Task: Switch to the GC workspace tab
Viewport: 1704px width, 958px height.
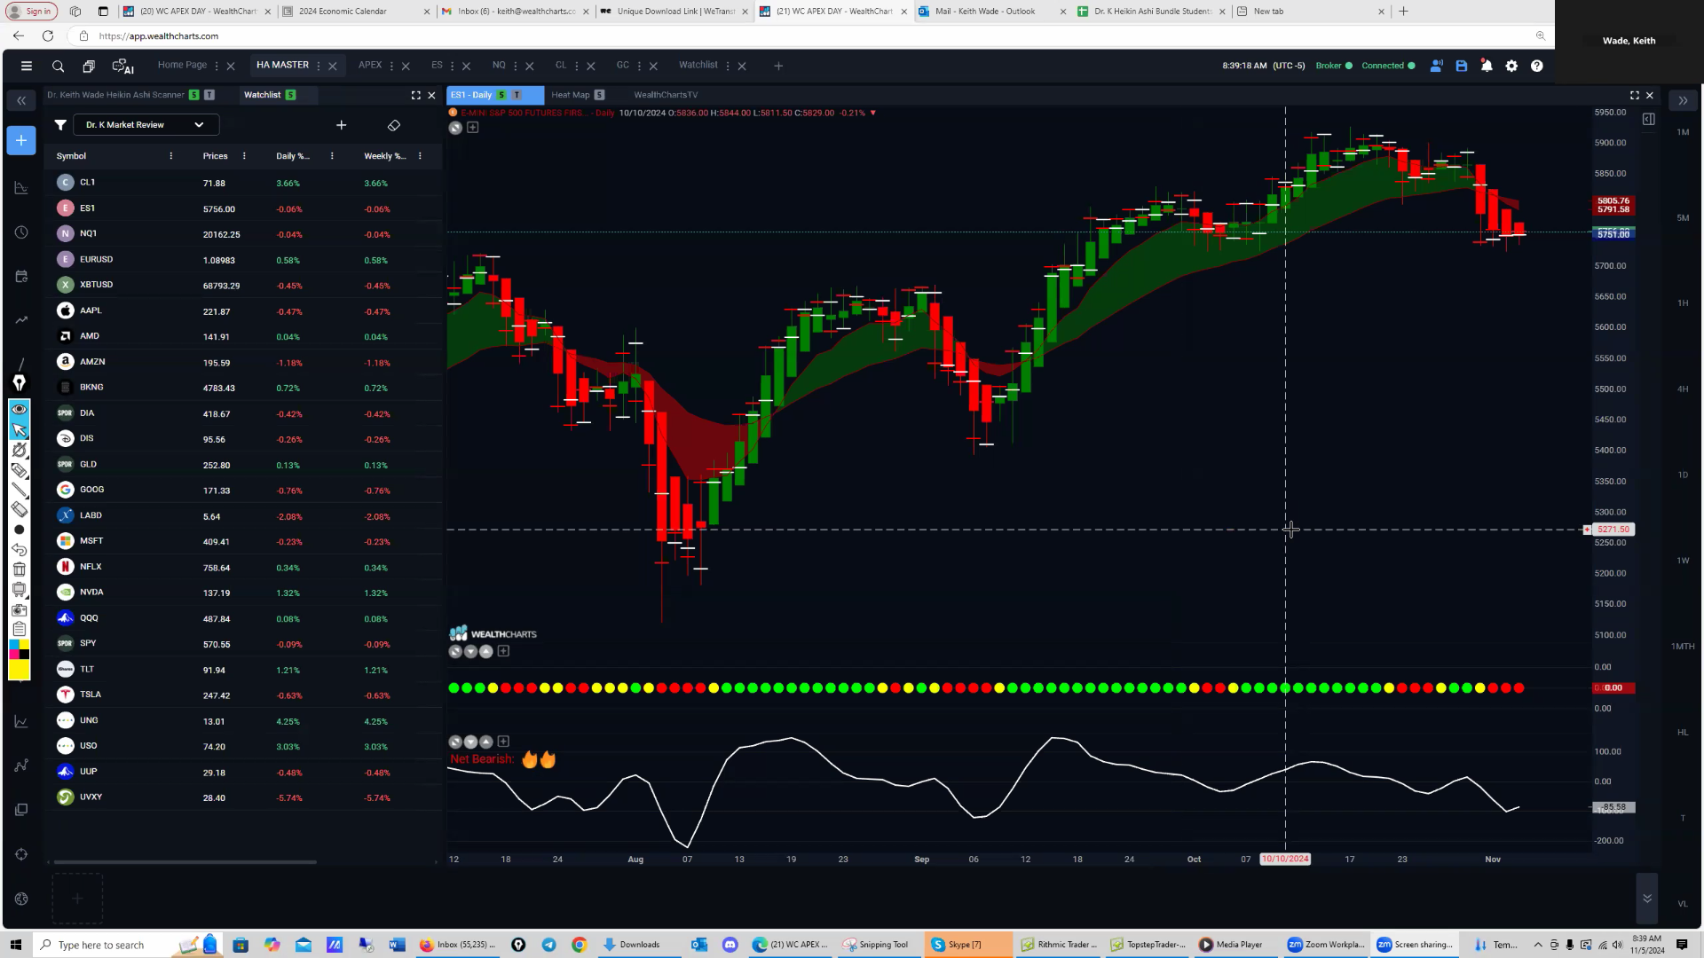Action: tap(623, 65)
